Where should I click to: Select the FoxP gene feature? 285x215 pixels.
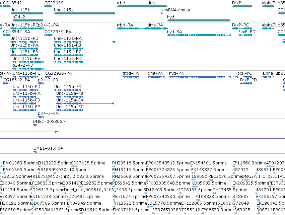coord(242,6)
